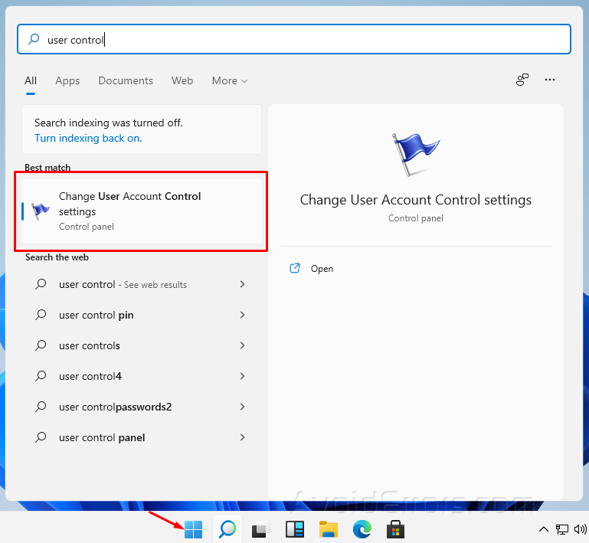Show hidden tray icons chevron
This screenshot has width=589, height=543.
(544, 529)
